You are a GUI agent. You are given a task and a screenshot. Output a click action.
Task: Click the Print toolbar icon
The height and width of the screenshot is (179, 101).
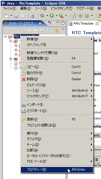pyautogui.click(x=22, y=16)
